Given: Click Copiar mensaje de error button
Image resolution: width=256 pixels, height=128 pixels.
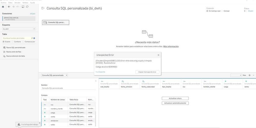Looking at the screenshot, I should coord(147,72).
